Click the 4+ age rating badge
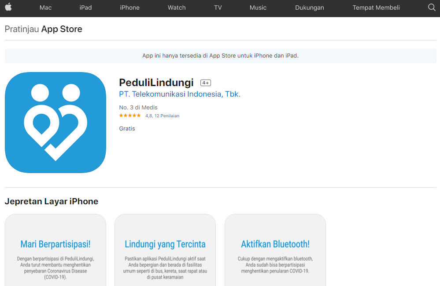Viewport: 440px width, 286px height. tap(205, 83)
